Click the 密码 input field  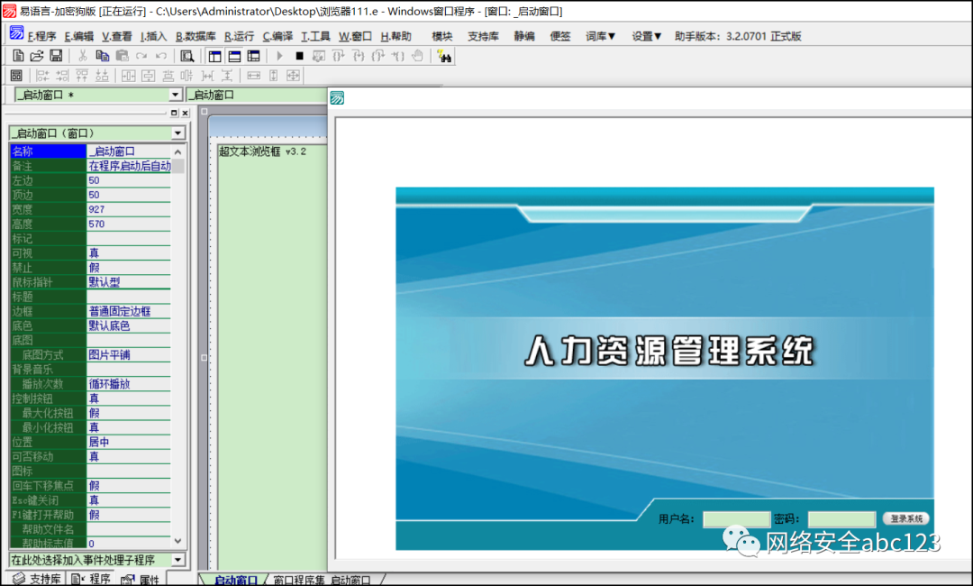841,519
